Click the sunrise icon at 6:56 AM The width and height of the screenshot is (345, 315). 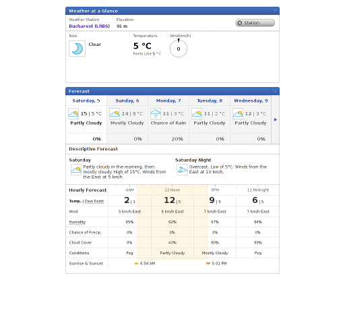point(136,263)
